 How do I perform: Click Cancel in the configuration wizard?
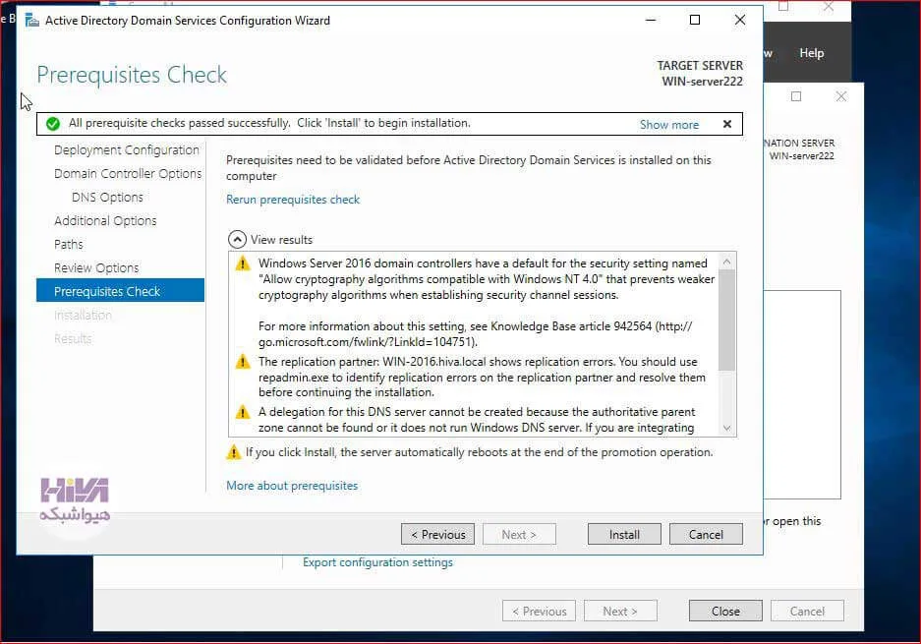(706, 534)
